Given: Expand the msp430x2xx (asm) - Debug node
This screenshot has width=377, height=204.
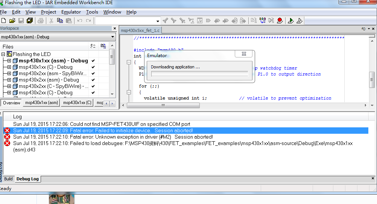Looking at the screenshot, I should 9,80.
